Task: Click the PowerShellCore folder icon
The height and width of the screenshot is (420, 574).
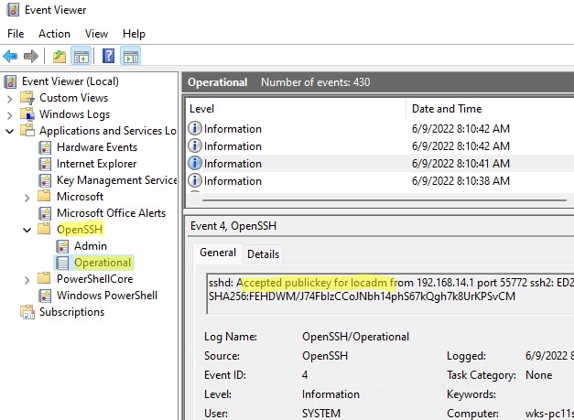Action: 44,279
